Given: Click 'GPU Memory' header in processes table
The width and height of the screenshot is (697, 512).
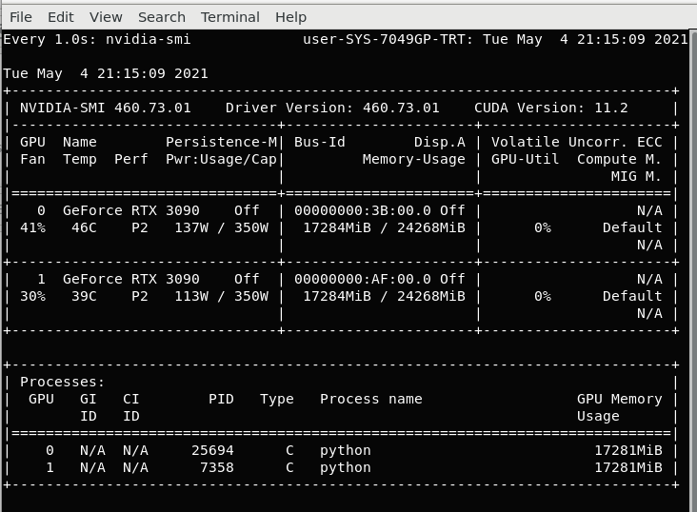Looking at the screenshot, I should pos(619,399).
